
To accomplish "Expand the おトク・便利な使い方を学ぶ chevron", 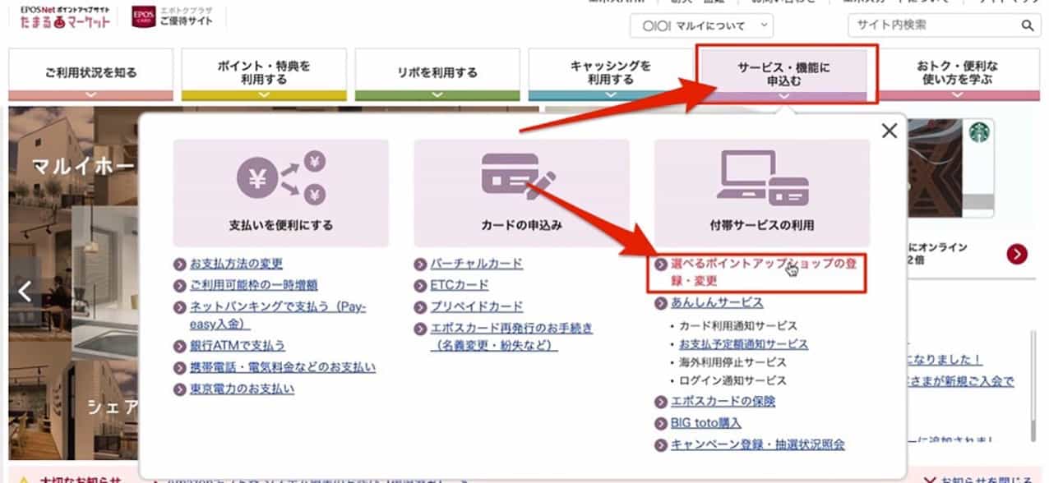I will coord(957,94).
